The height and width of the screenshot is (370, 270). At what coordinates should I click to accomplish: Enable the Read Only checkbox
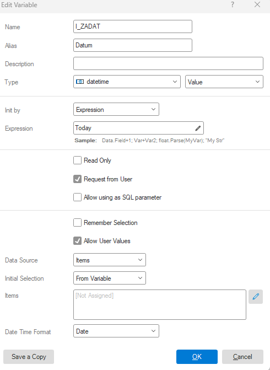77,160
